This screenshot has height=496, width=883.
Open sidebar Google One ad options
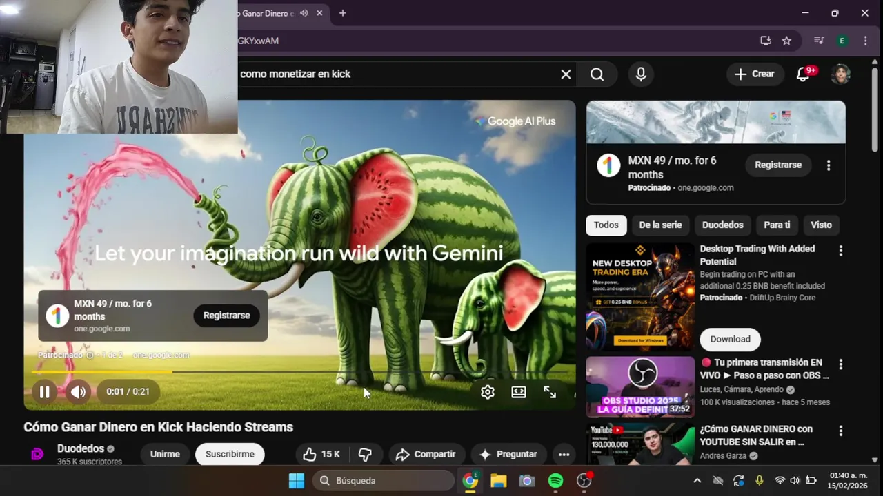[x=829, y=165]
